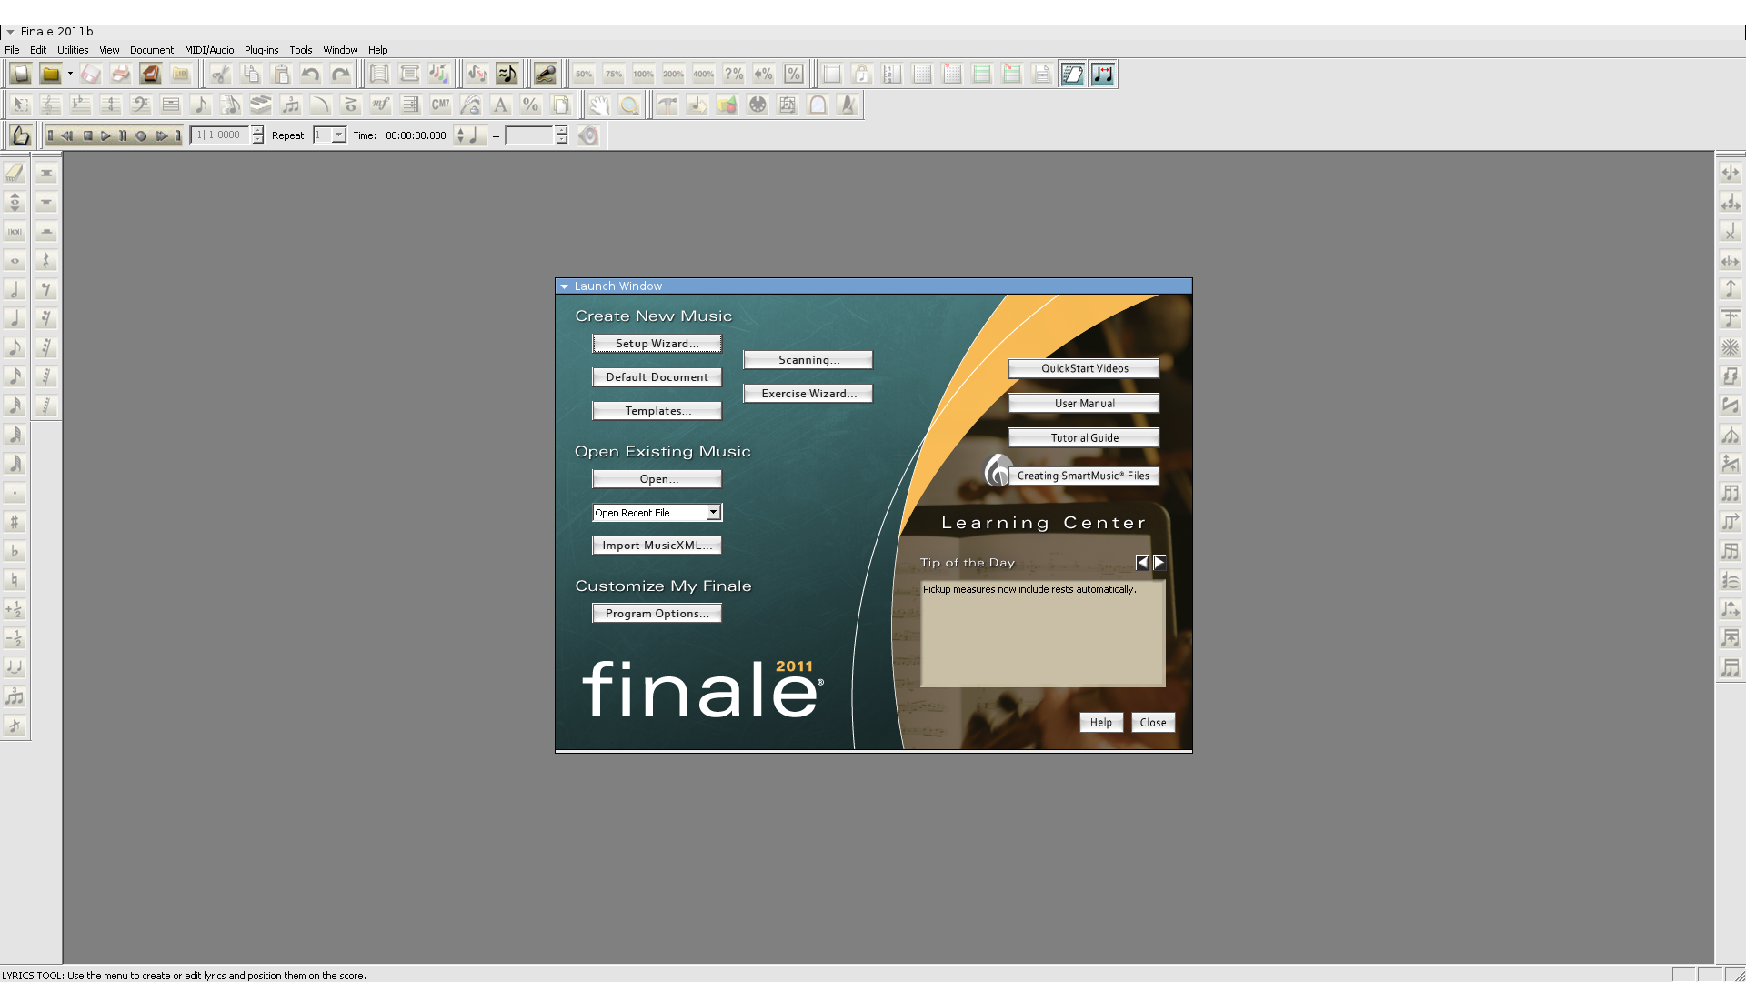Toggle the show grid icon

click(x=922, y=75)
